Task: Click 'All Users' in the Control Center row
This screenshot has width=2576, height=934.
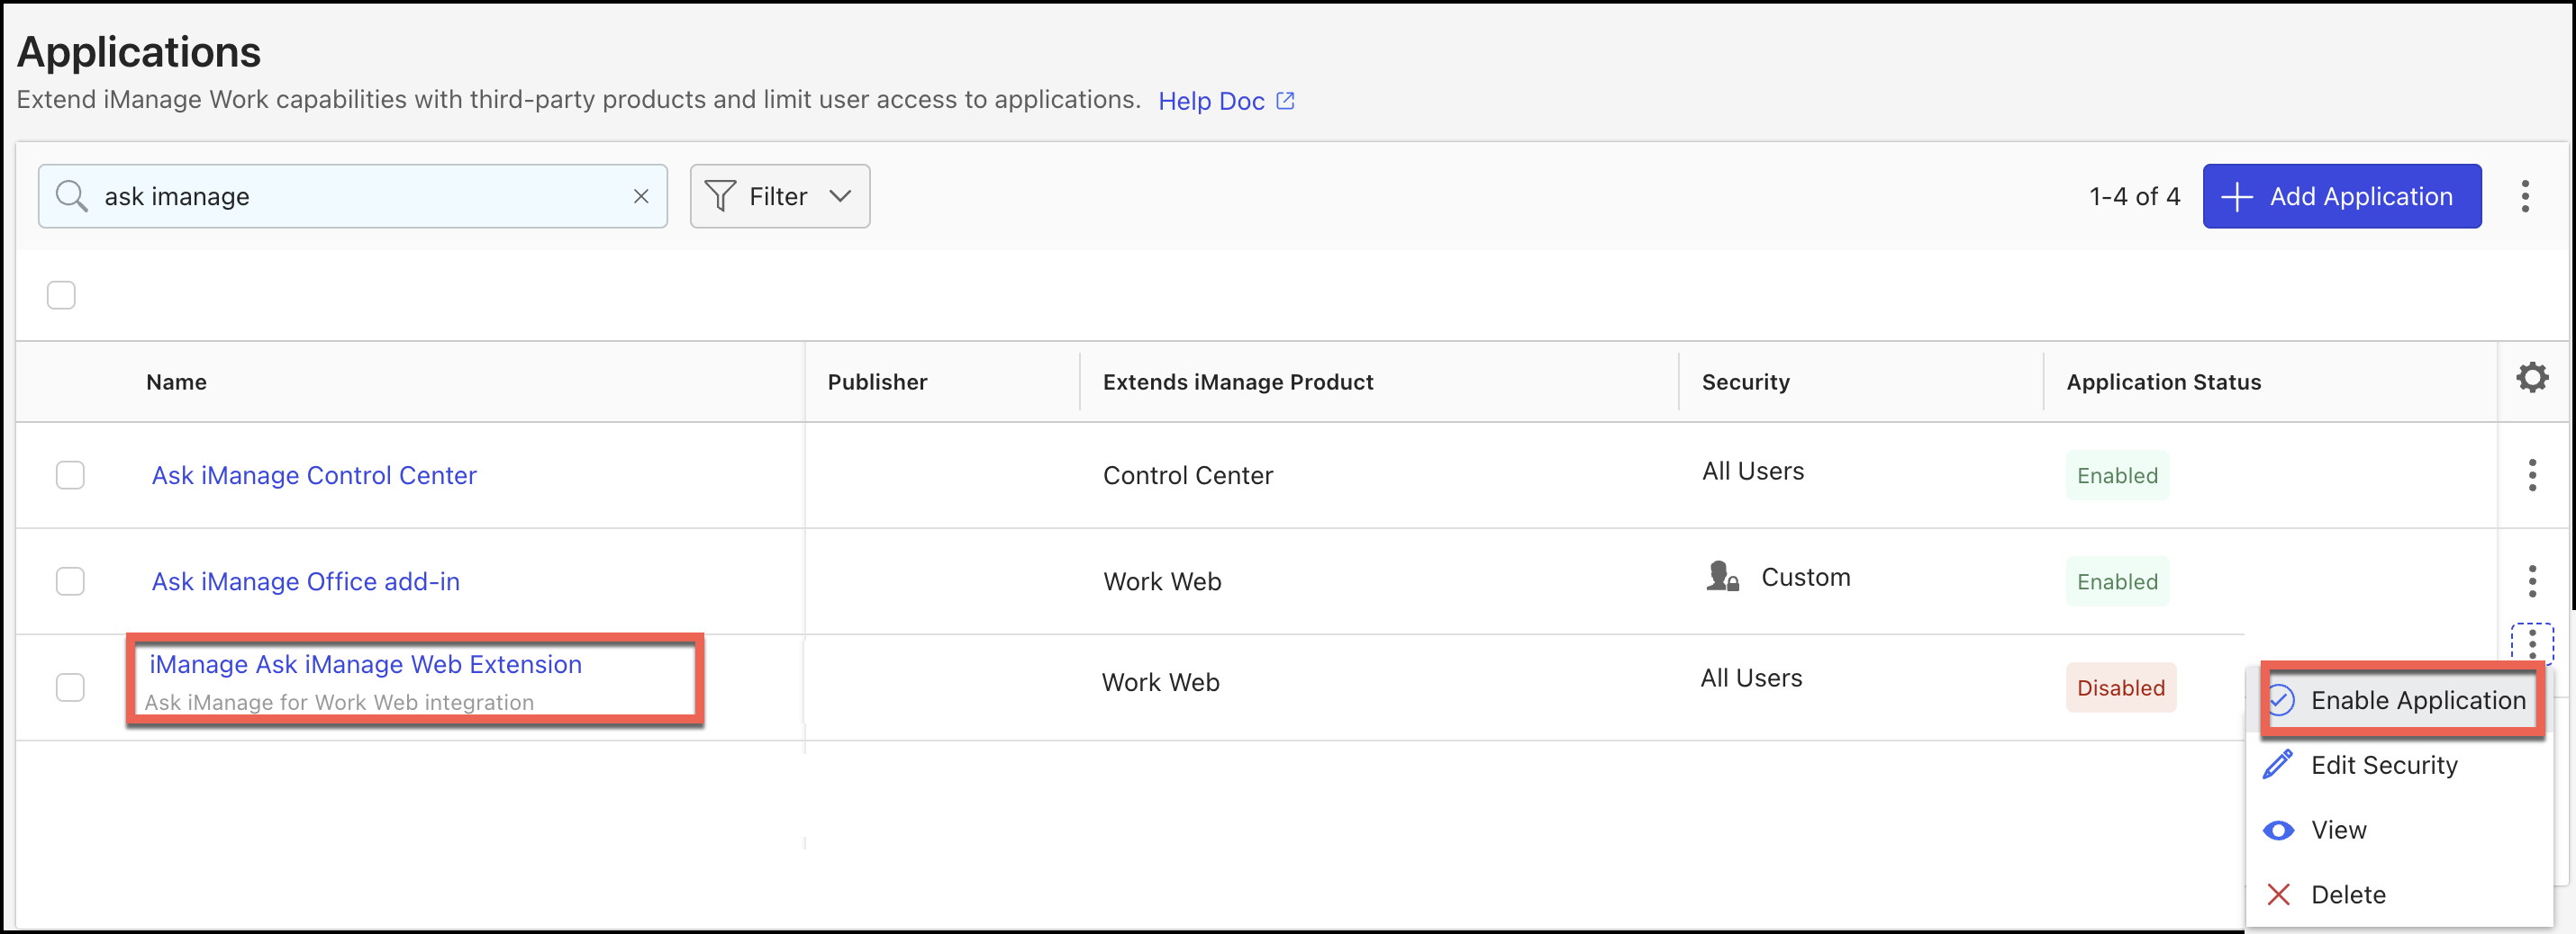Action: coord(1753,471)
